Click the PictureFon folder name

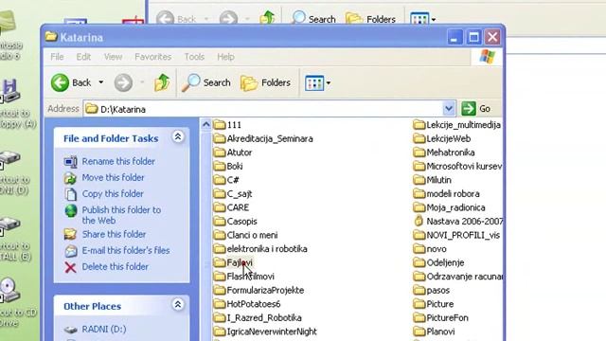pos(447,318)
